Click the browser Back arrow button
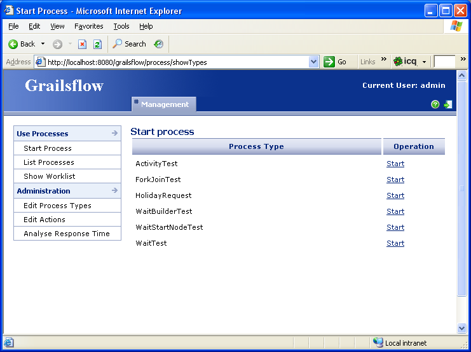The image size is (471, 352). click(22, 44)
